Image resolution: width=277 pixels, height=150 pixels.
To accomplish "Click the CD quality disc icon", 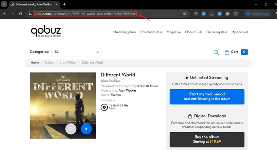I will [x=104, y=107].
